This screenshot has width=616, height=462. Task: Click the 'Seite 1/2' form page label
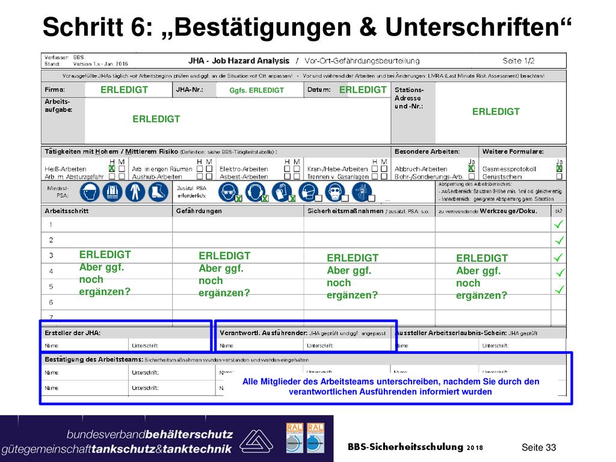(518, 61)
